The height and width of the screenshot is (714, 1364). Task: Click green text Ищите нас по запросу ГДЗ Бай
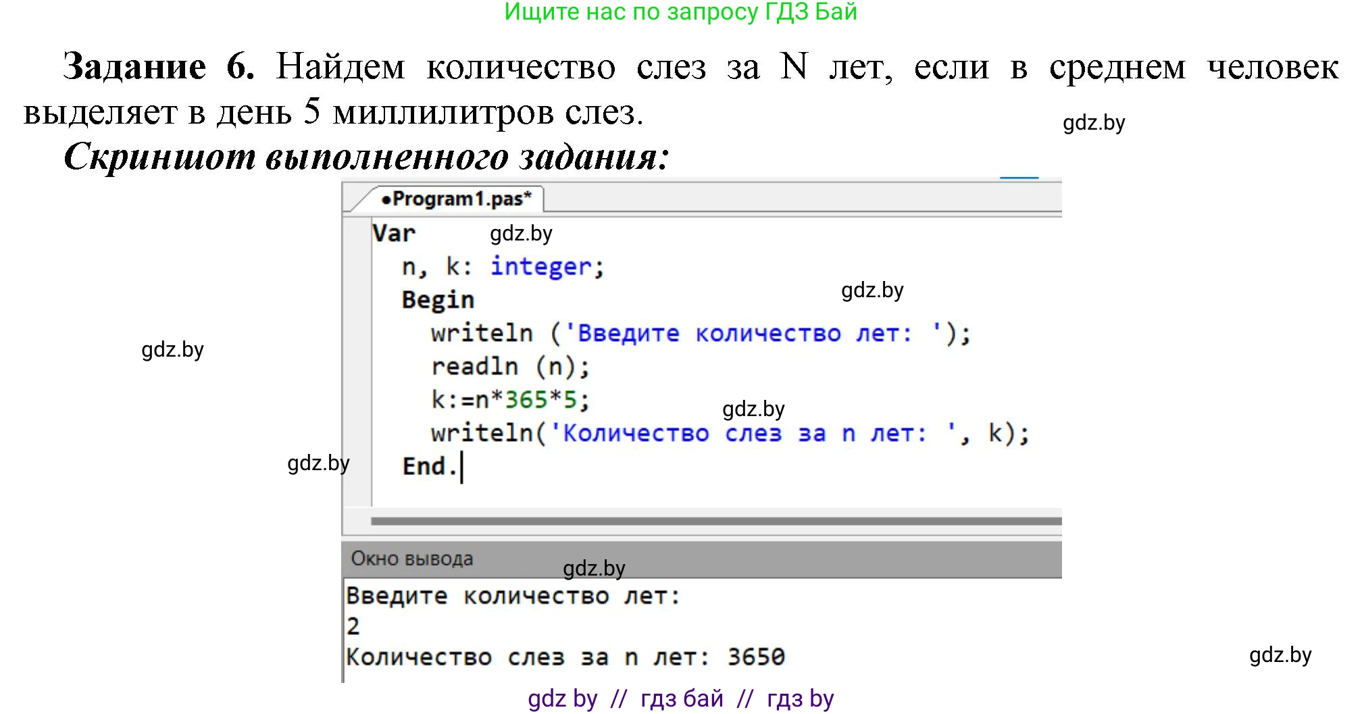680,12
